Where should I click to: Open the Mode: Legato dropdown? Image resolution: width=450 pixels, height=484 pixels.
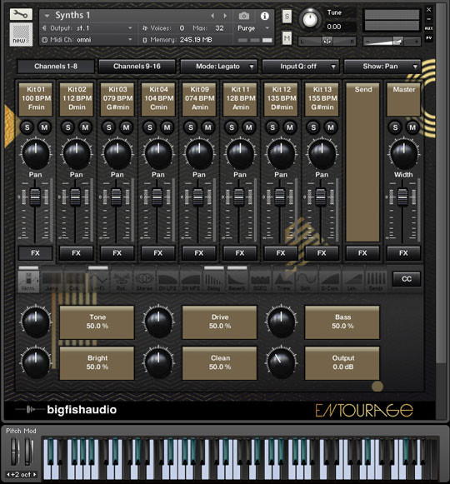(218, 67)
